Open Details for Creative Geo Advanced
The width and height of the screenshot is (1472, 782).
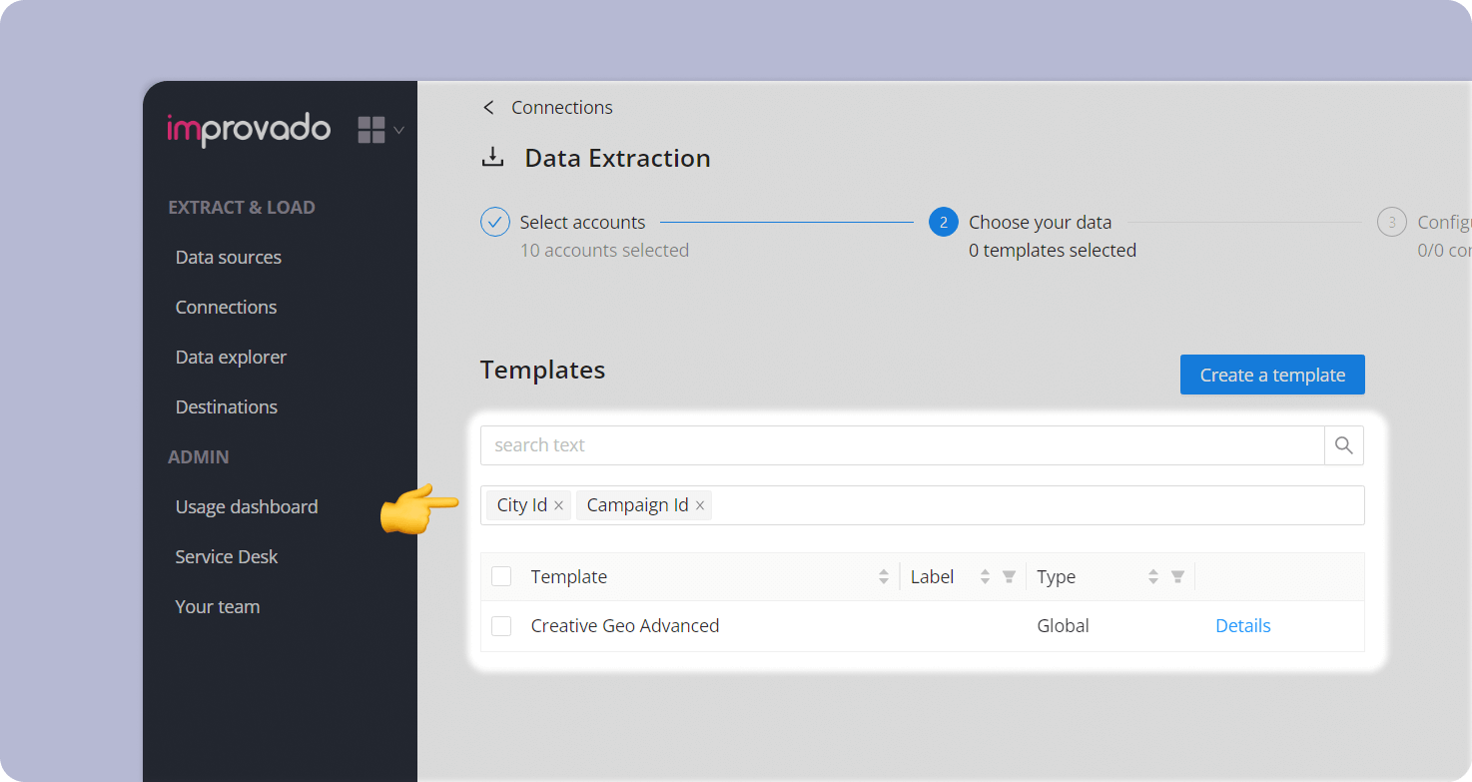point(1242,626)
